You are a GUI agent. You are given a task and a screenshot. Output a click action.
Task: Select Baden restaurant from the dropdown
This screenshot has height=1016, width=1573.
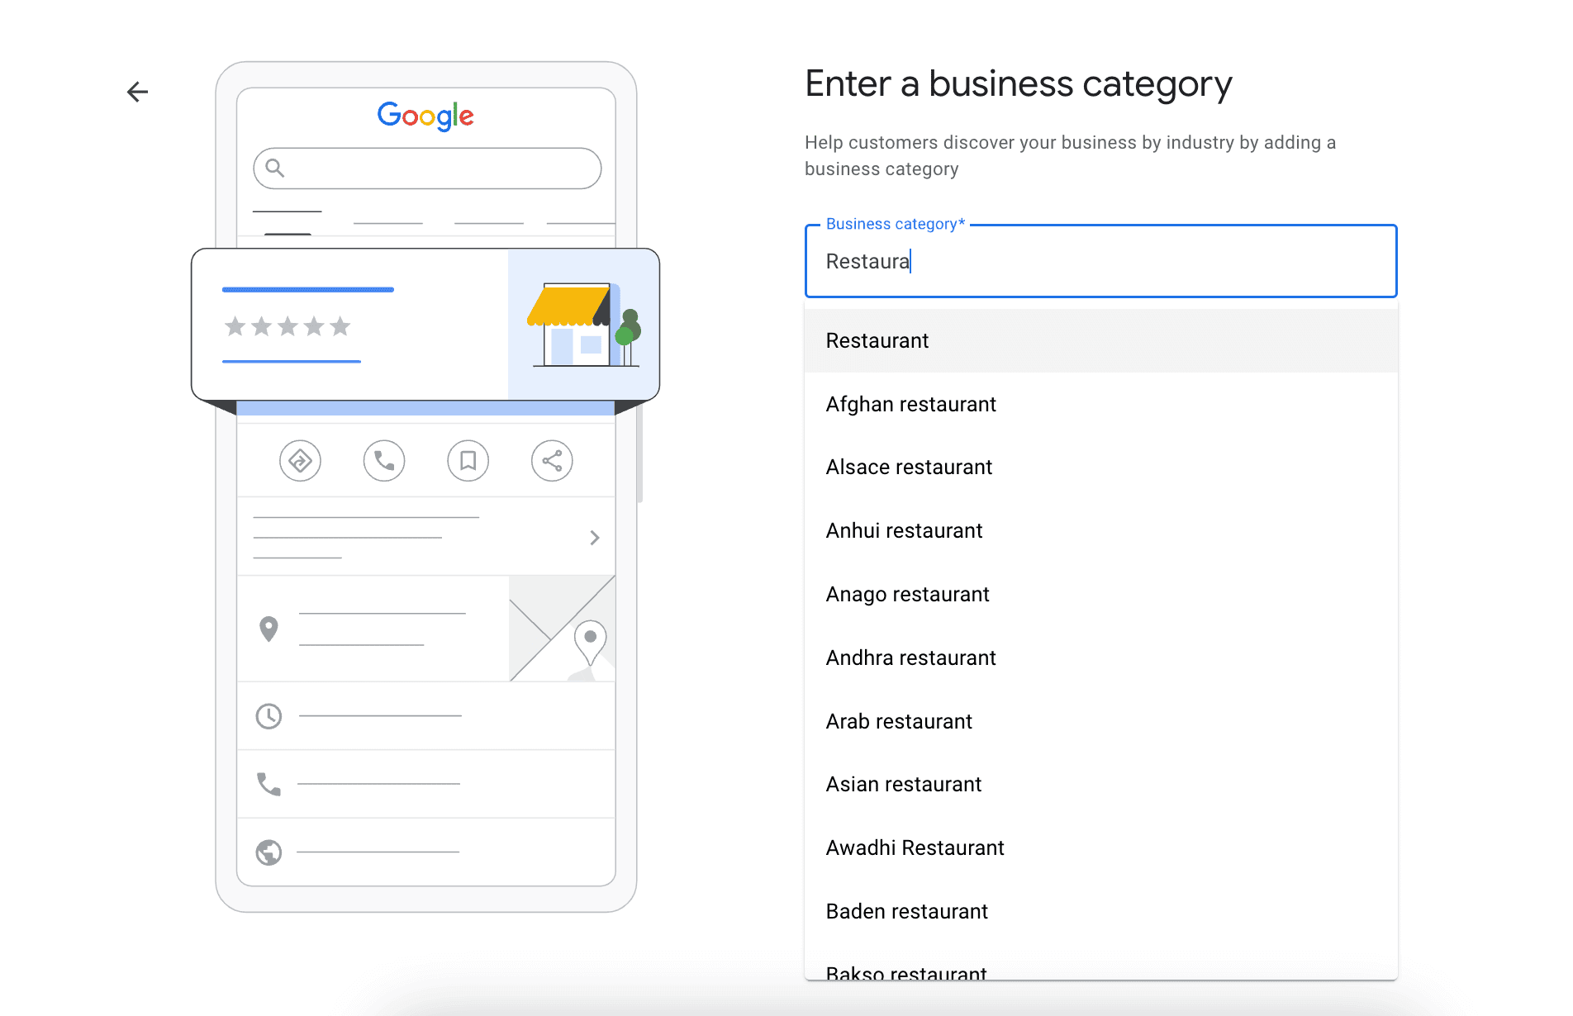pos(906,911)
